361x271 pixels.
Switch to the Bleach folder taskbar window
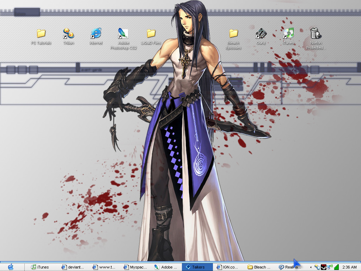259,267
